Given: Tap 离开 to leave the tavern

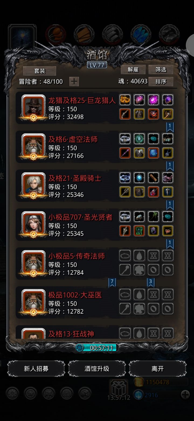Looking at the screenshot, I should coord(158,369).
